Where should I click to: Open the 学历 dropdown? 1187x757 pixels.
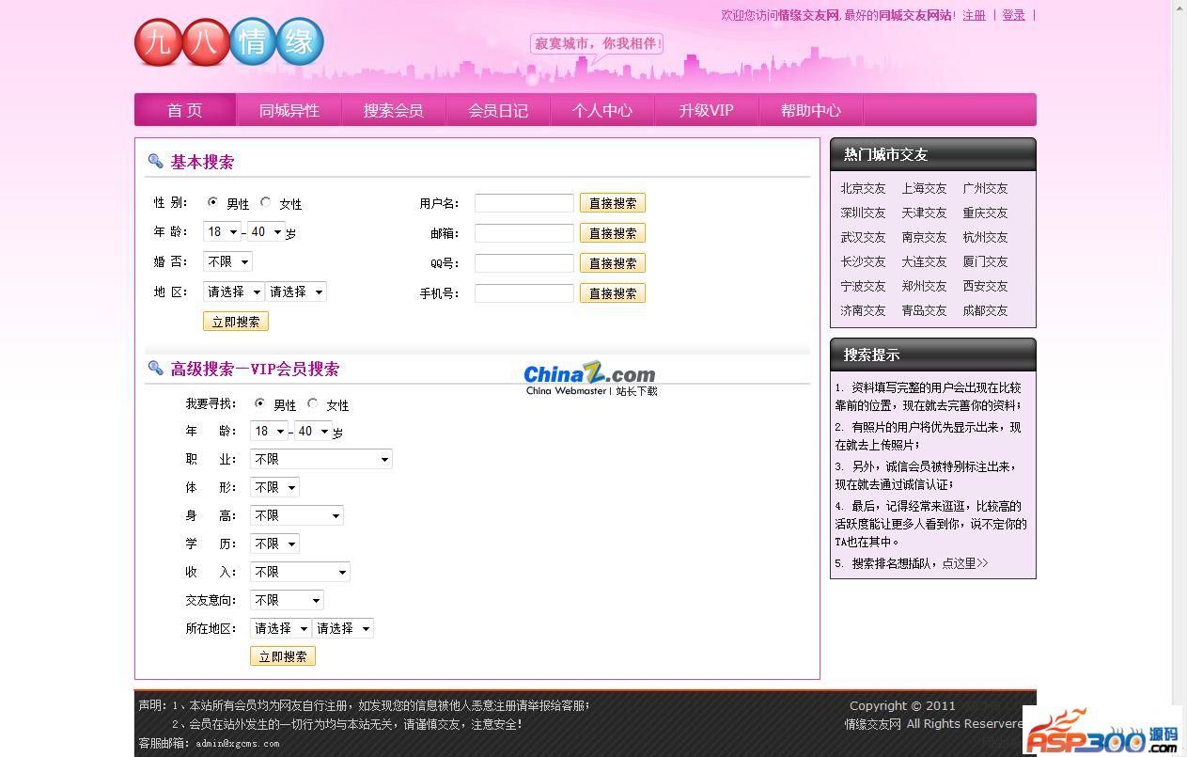pos(274,544)
